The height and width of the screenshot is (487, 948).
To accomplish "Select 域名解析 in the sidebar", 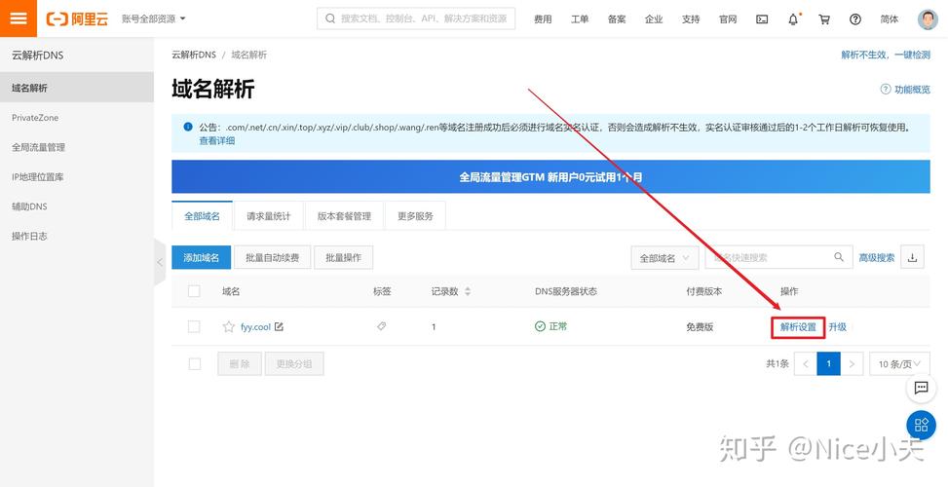I will pyautogui.click(x=77, y=88).
